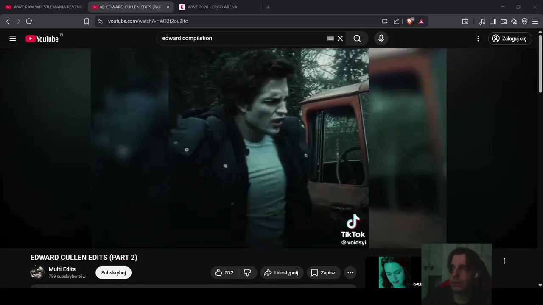
Task: Open site settings icon in address bar
Action: pyautogui.click(x=100, y=21)
